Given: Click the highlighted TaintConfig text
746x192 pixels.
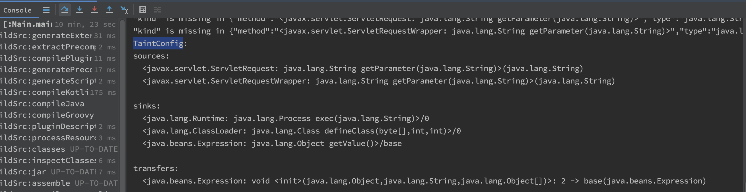Looking at the screenshot, I should (x=158, y=43).
